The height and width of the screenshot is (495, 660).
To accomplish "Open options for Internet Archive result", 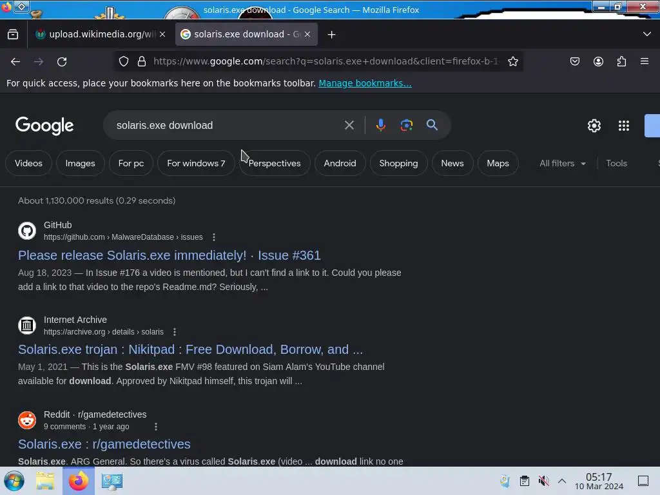I will pyautogui.click(x=175, y=332).
